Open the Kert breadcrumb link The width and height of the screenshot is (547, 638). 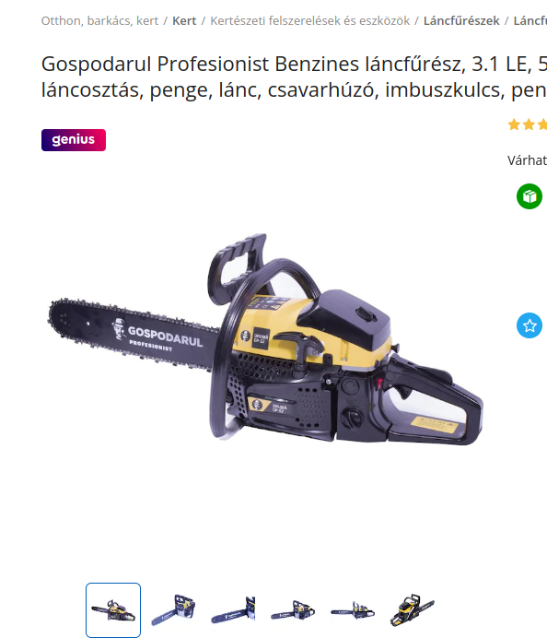(x=184, y=21)
